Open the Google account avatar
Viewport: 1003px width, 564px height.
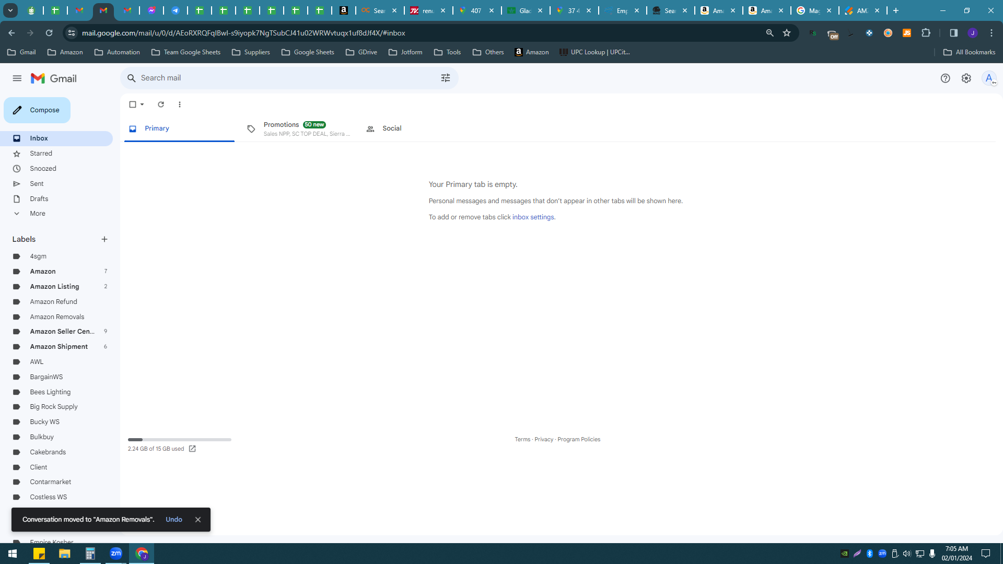tap(989, 78)
